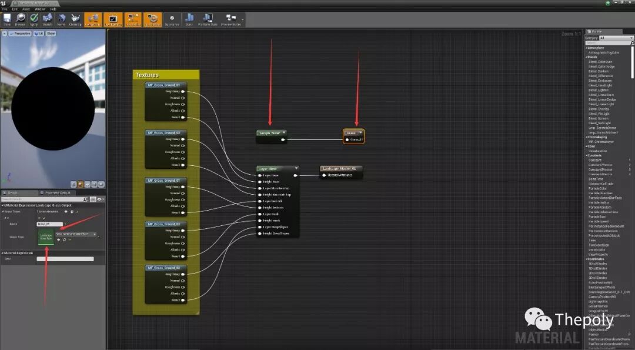Click the Unreal Engine logo icon
635x350 pixels.
point(4,3)
